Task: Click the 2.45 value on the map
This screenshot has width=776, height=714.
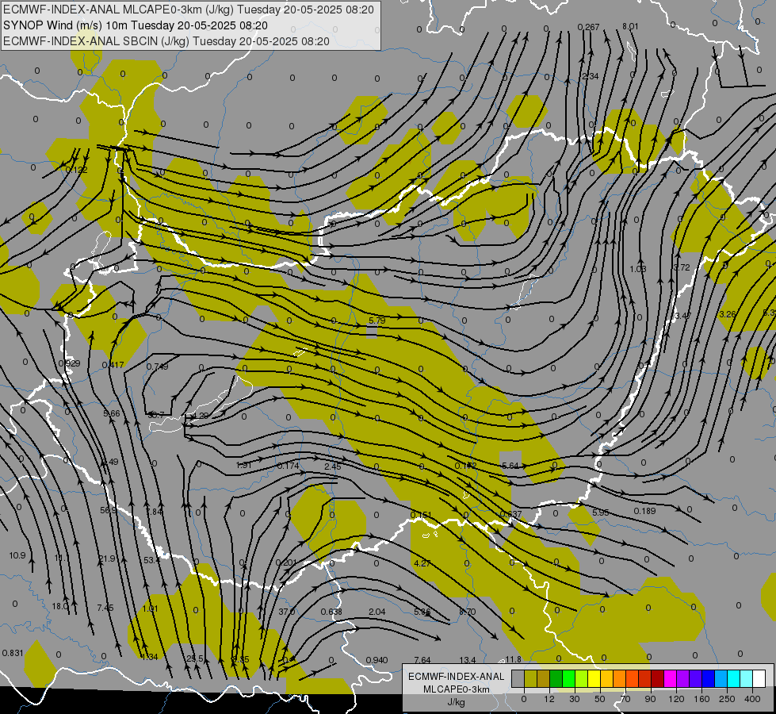Action: pos(333,466)
